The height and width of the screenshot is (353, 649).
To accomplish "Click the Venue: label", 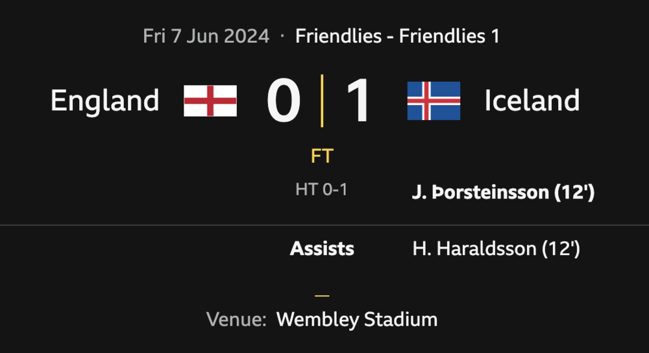I will pyautogui.click(x=236, y=319).
